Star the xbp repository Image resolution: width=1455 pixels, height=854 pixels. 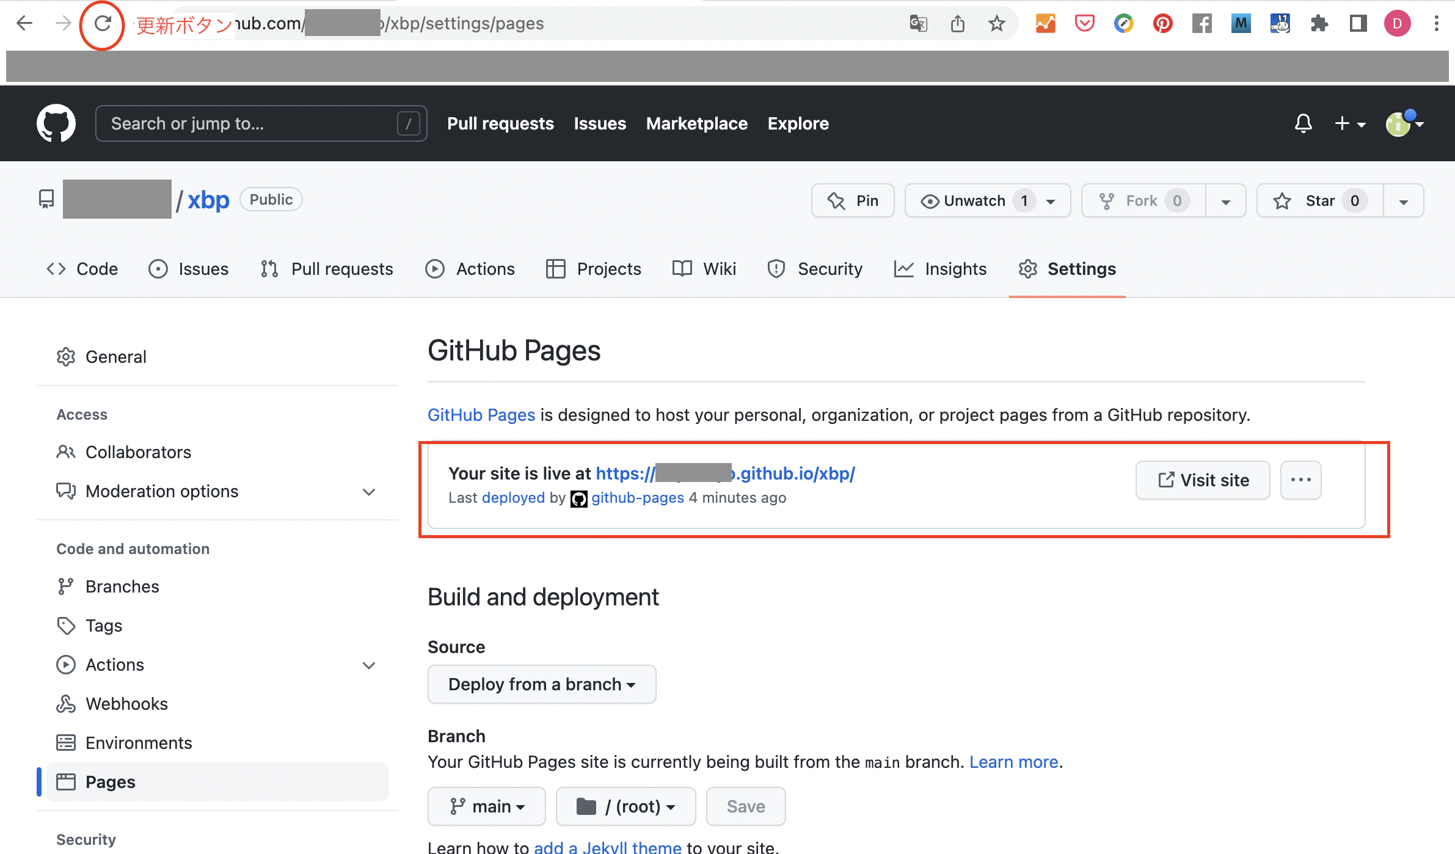pos(1319,200)
